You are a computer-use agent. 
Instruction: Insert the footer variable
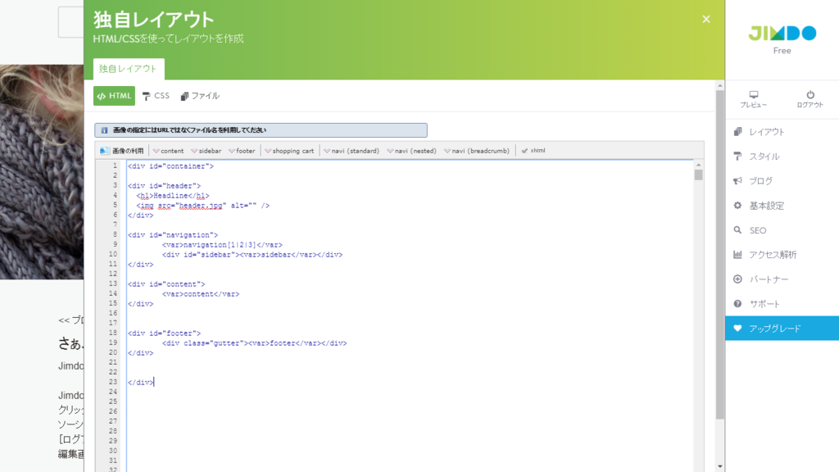tap(242, 151)
